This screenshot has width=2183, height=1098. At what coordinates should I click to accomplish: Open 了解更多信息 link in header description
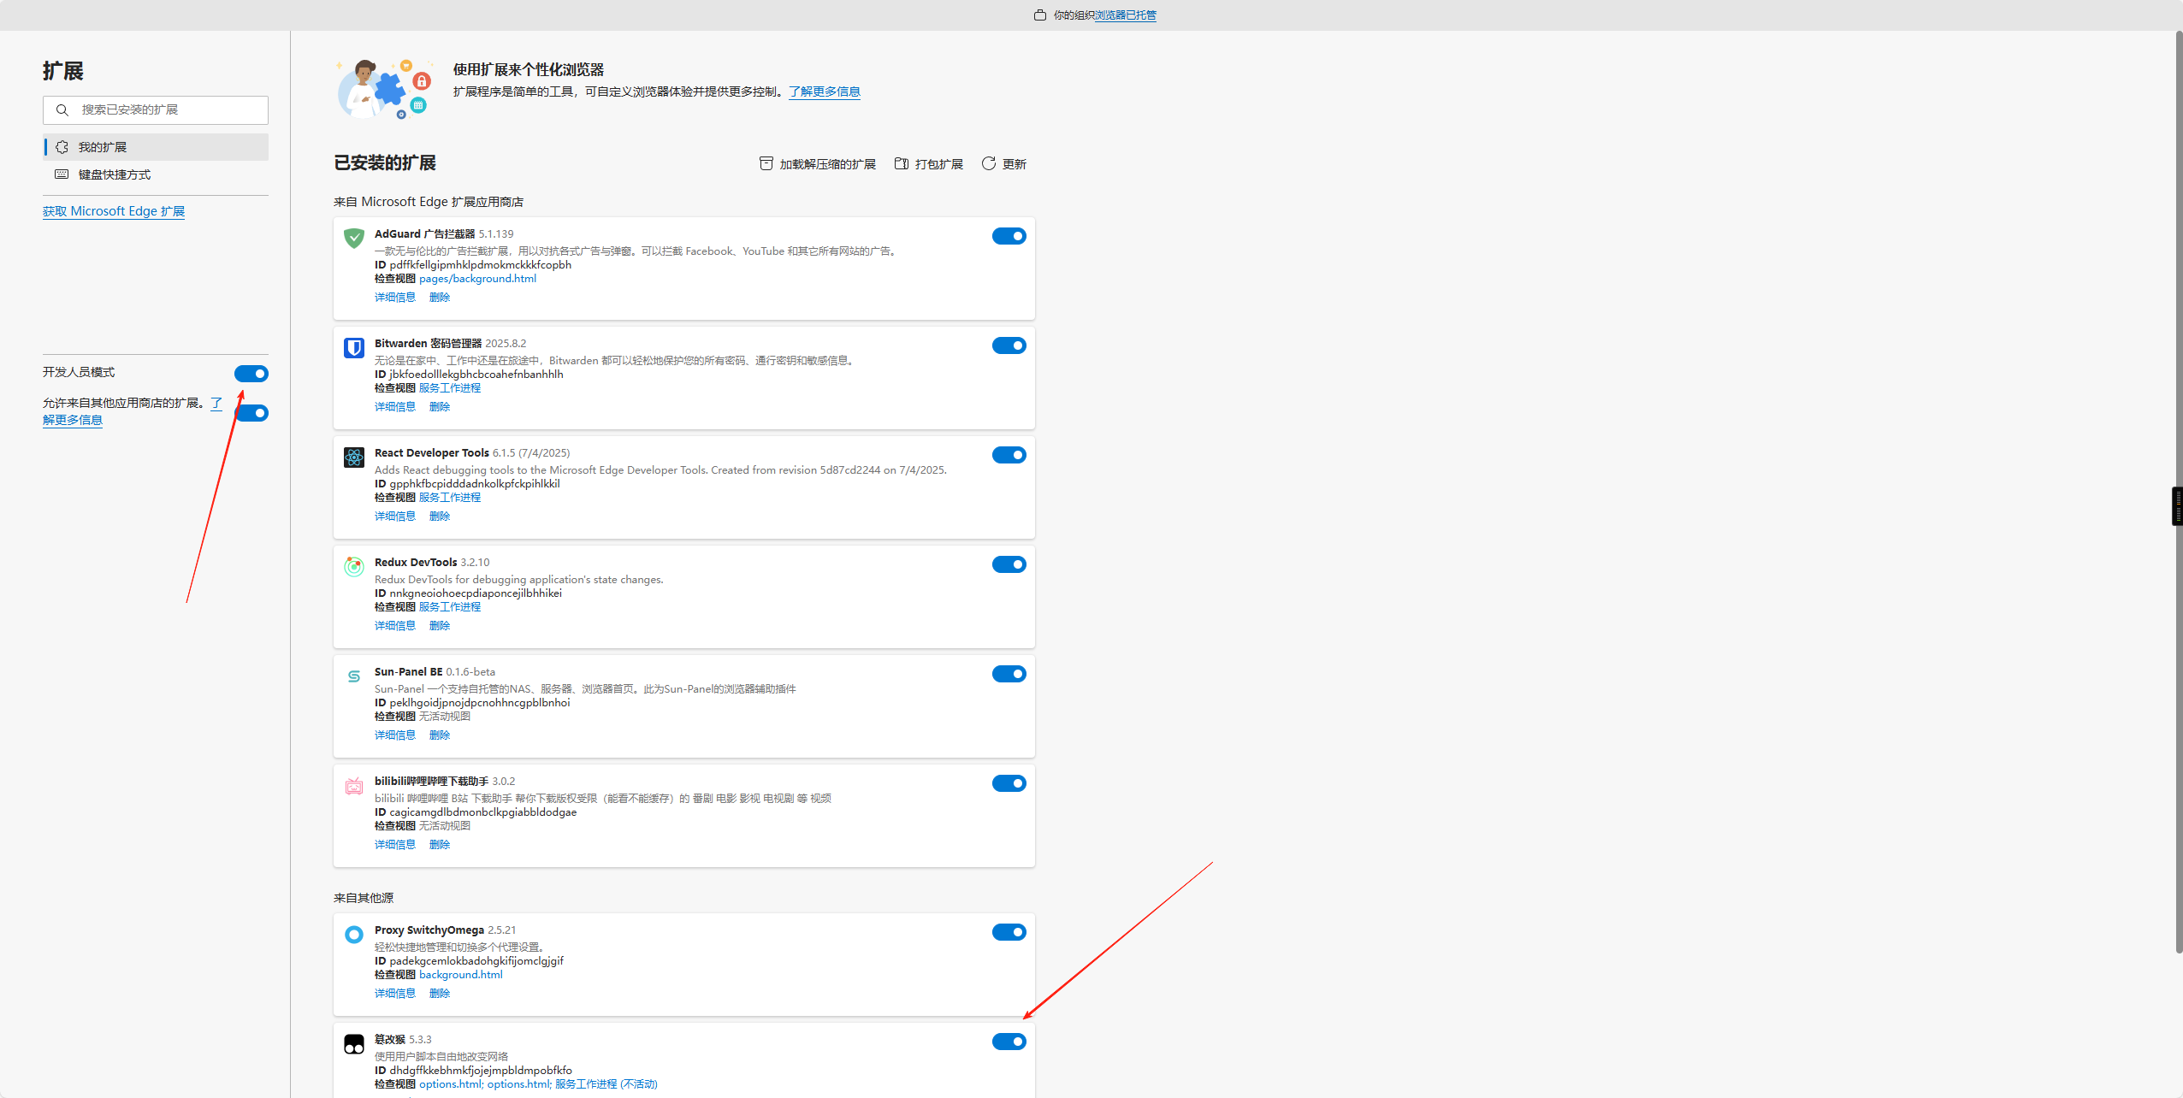825,91
